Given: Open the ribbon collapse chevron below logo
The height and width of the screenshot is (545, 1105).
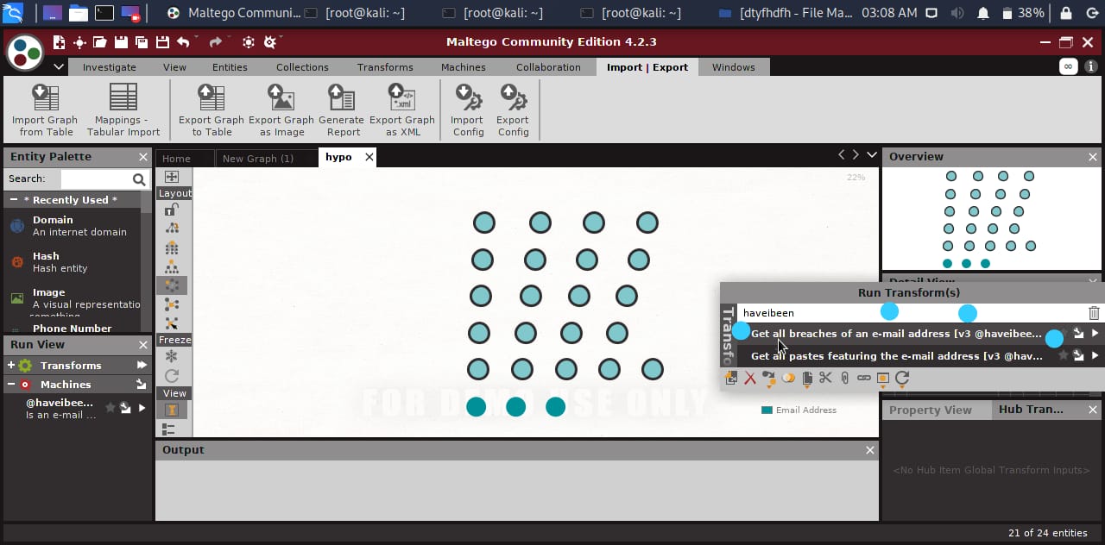Looking at the screenshot, I should [59, 66].
